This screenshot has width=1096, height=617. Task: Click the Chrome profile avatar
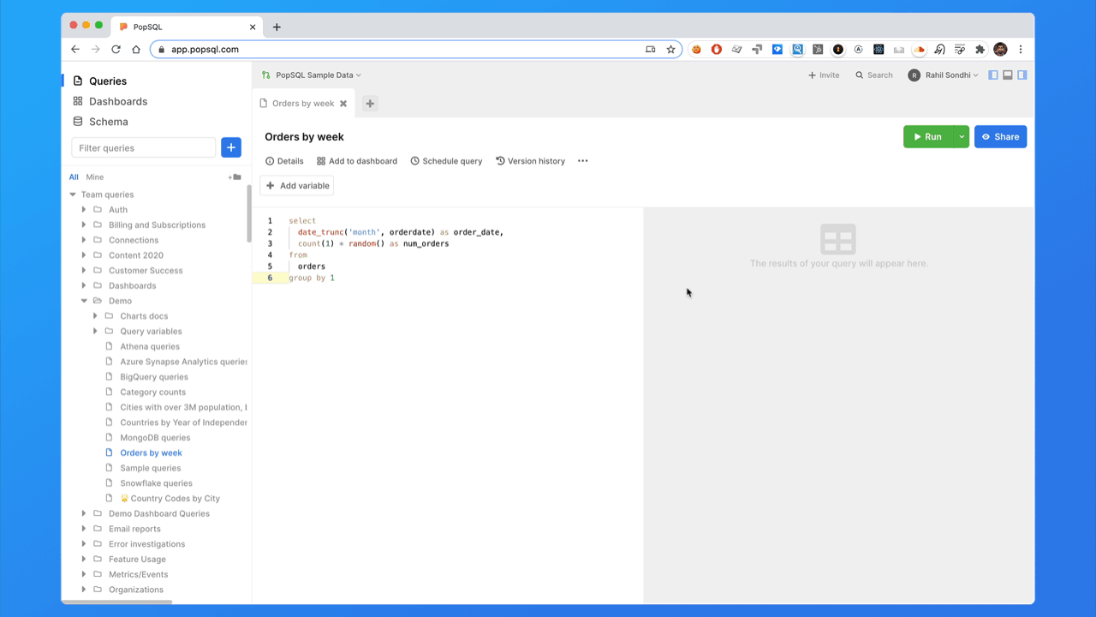1000,50
